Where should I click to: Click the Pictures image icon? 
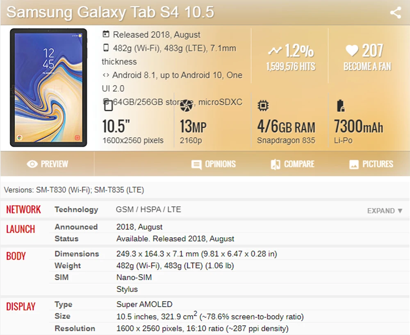tap(354, 164)
